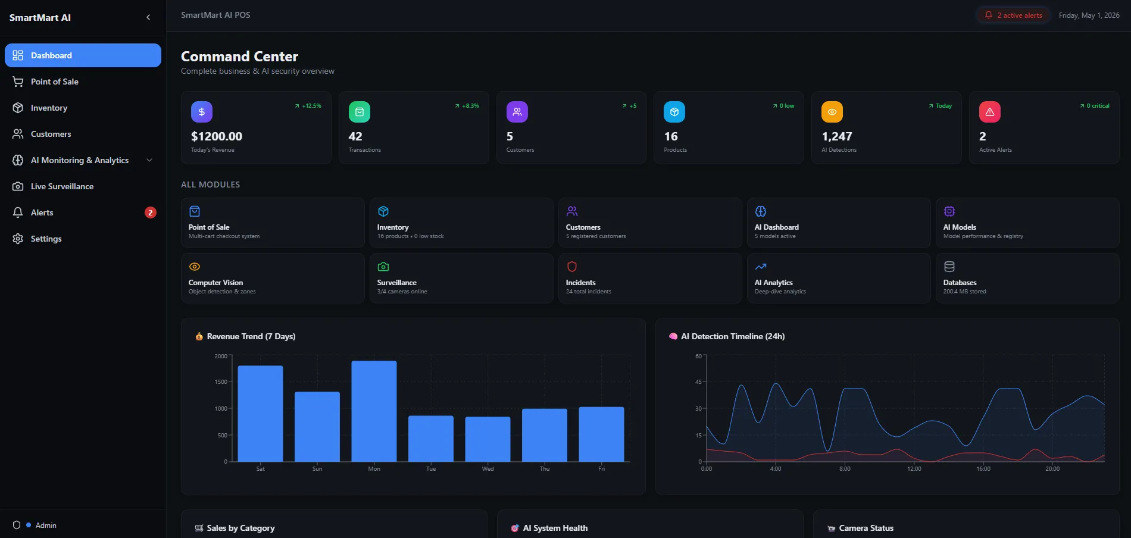Click the 'AI System Health' heading
1131x538 pixels.
[x=555, y=528]
